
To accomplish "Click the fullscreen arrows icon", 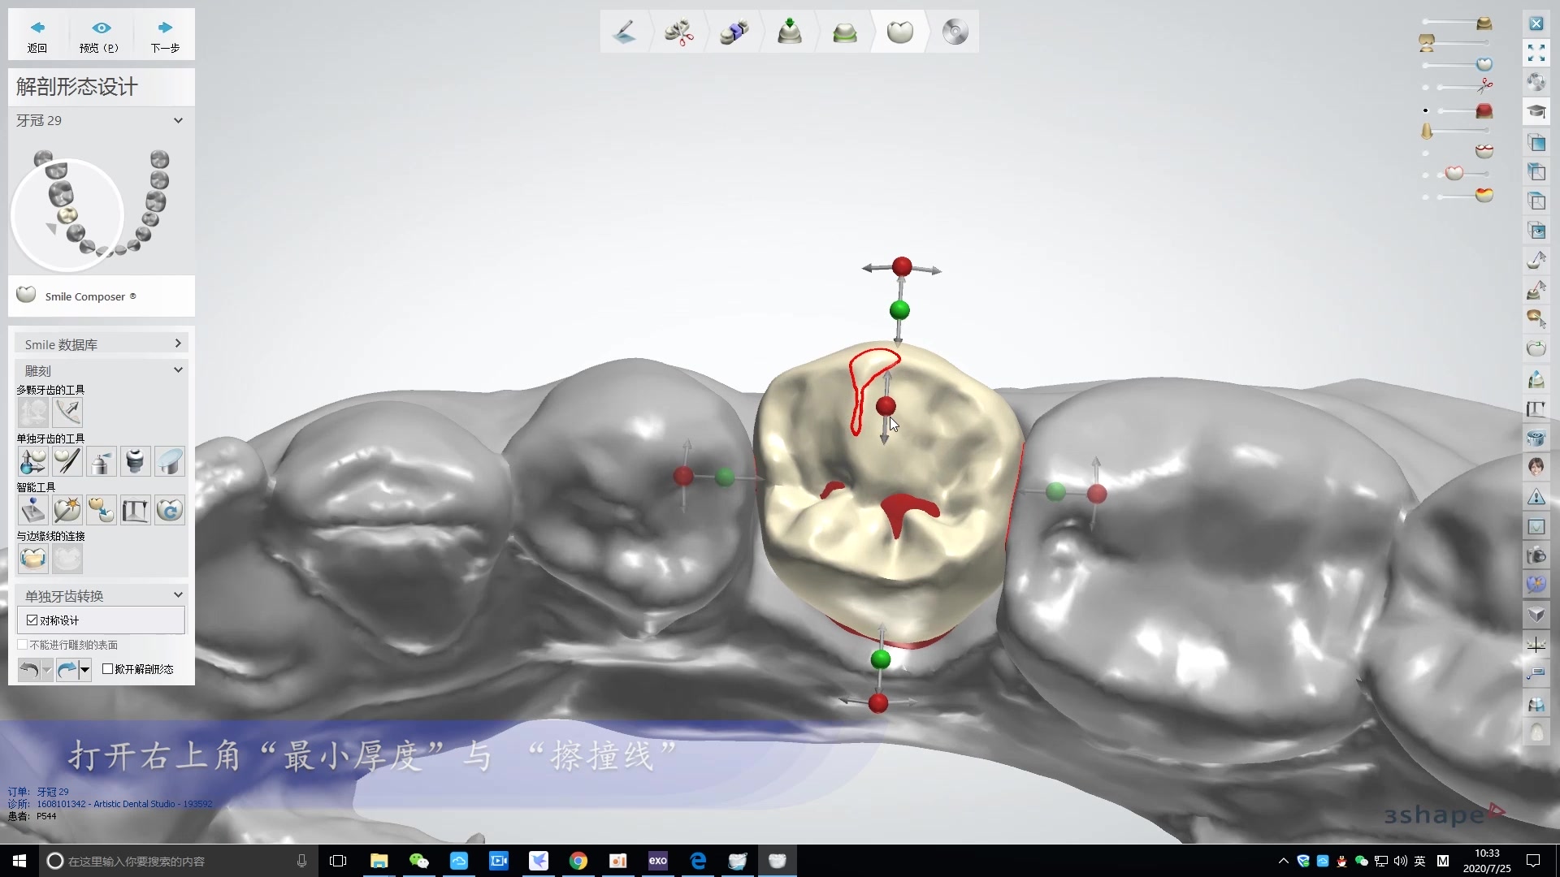I will (1536, 54).
